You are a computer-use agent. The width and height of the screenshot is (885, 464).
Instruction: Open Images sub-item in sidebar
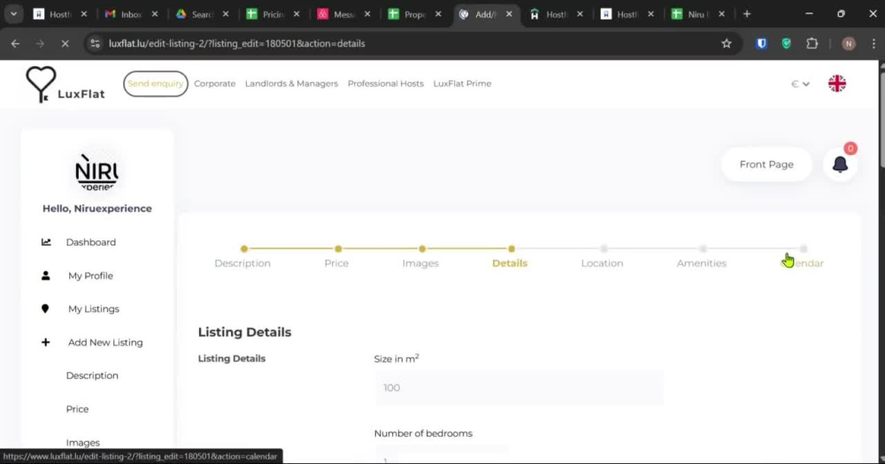tap(83, 443)
